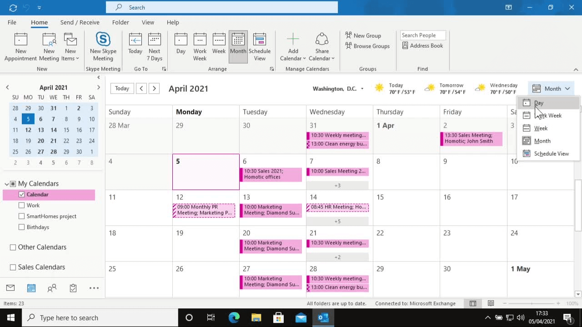Click Browse Groups in the ribbon
582x327 pixels.
(x=367, y=46)
